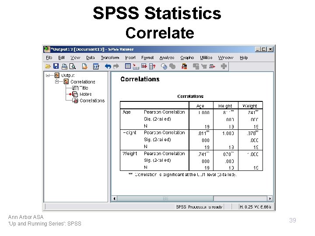The width and height of the screenshot is (315, 236).
Task: Click the grey plus Designate Window icon
Action: tap(224, 66)
